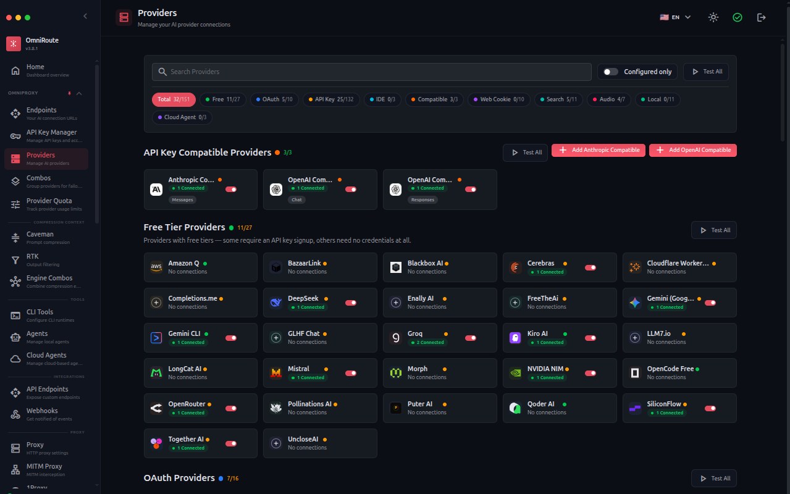Open the Home sidebar icon
Viewport: 790px width, 494px height.
15,70
